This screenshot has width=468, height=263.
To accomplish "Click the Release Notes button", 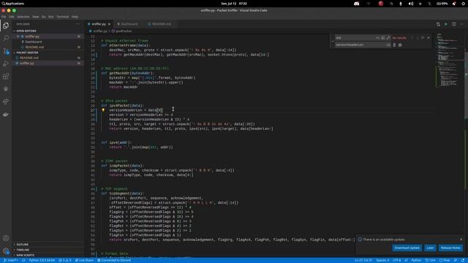I will pyautogui.click(x=450, y=248).
